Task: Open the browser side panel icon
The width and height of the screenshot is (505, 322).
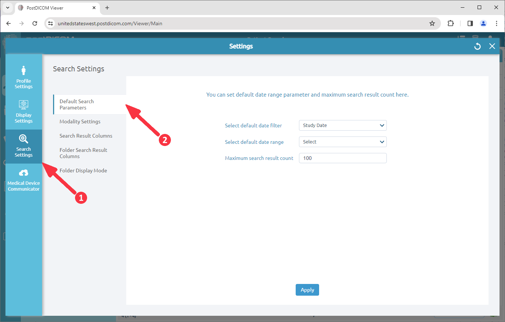Action: (x=470, y=23)
